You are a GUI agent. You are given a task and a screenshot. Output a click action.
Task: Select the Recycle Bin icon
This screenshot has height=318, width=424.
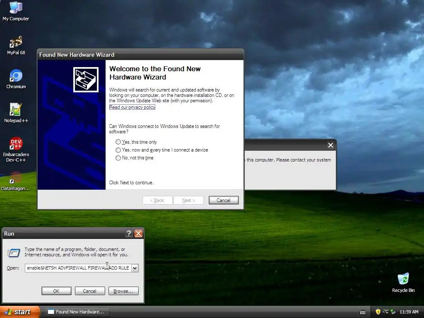(x=403, y=282)
